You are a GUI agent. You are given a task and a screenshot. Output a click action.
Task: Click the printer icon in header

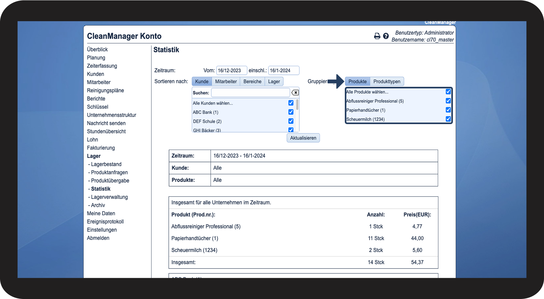(x=377, y=36)
